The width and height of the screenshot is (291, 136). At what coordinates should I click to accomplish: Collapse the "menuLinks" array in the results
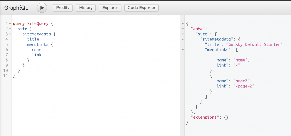pyautogui.click(x=183, y=49)
